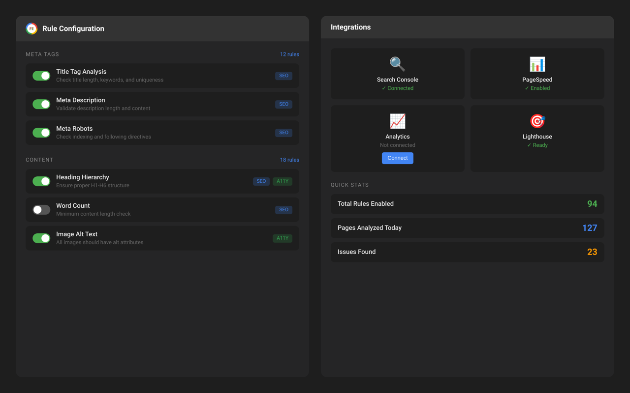The height and width of the screenshot is (393, 630).
Task: Click the Lighthouse target icon
Action: (x=537, y=121)
